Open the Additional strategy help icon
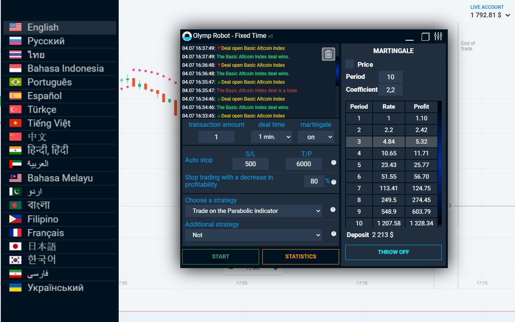The image size is (515, 322). click(334, 234)
